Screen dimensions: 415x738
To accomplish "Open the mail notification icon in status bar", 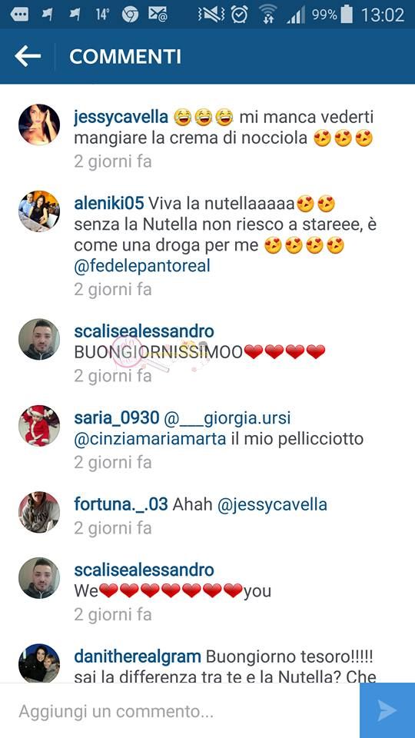I will pyautogui.click(x=158, y=15).
